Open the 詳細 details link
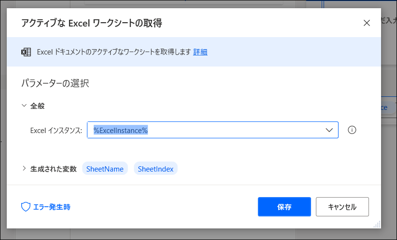Screen dimensions: 397x240 (200, 52)
